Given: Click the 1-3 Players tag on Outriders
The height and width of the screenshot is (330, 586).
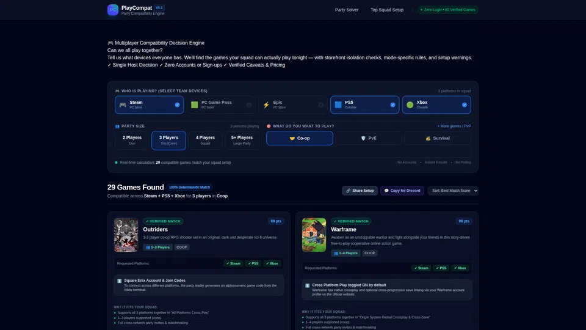Looking at the screenshot, I should pos(157,248).
